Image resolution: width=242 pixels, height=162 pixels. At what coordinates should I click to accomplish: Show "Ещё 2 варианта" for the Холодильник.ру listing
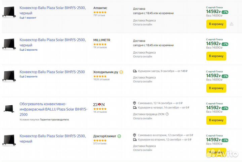pos(29,76)
